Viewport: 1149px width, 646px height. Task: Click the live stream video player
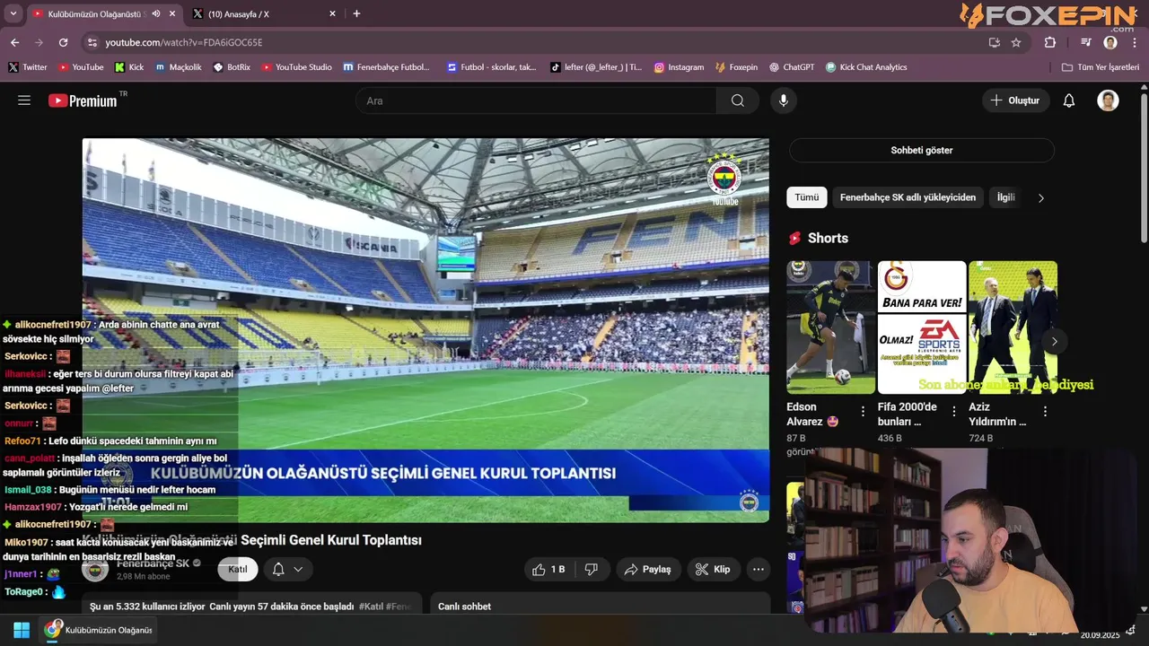(425, 330)
